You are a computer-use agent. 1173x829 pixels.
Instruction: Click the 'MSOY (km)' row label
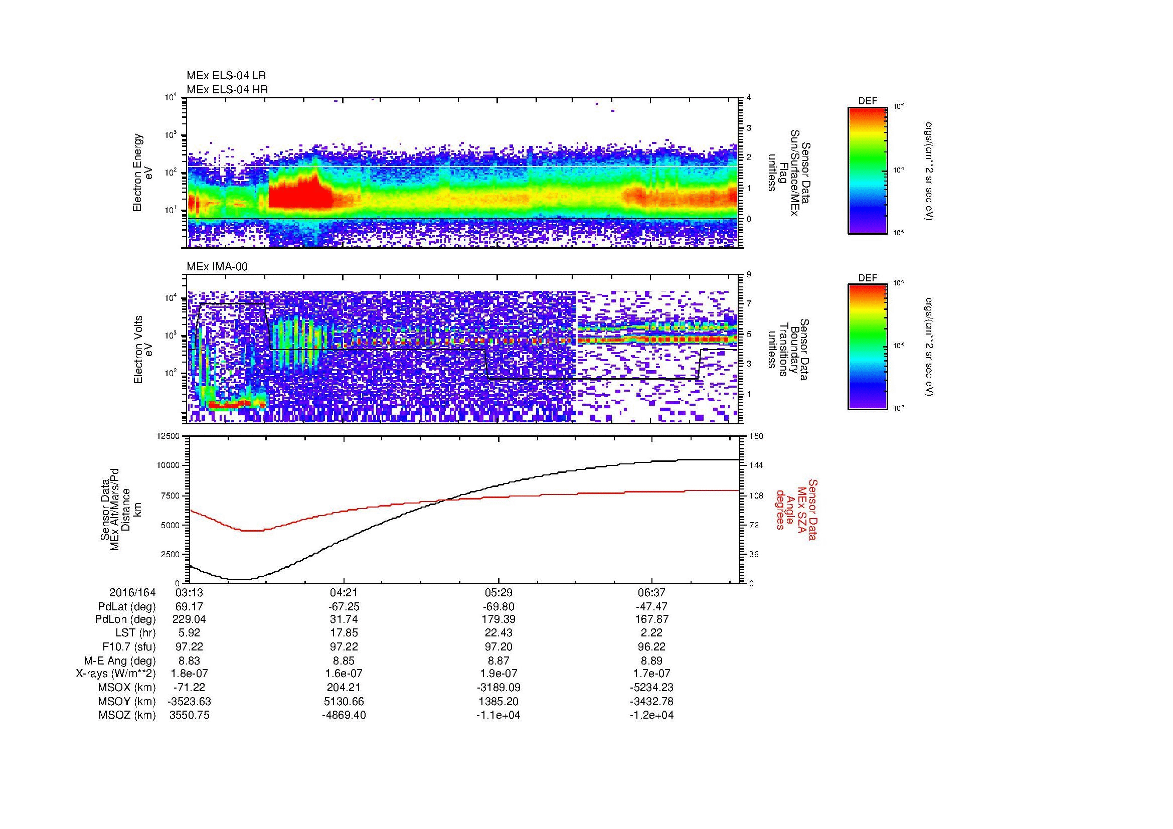pos(127,701)
